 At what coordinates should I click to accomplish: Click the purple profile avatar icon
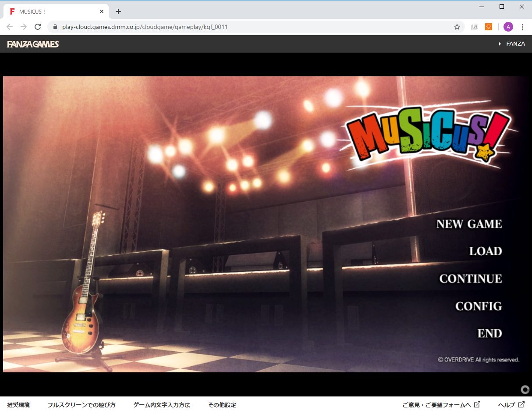[x=508, y=27]
